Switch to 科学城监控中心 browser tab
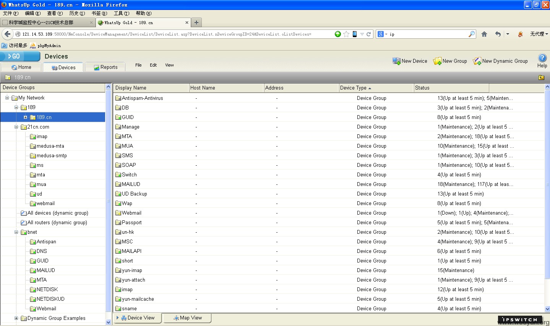 47,23
